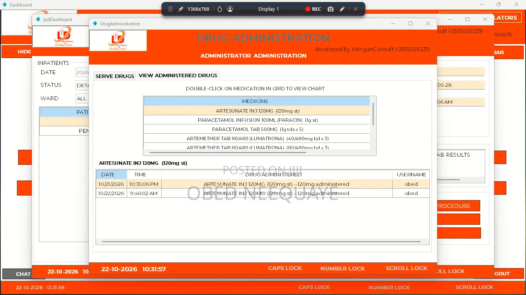Click the clinic logo in Drug Administration header
Screen dimensions: 526x295
pyautogui.click(x=118, y=40)
